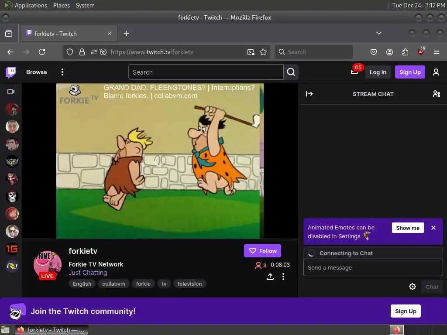Click Show me for animated emotes
The image size is (447, 335).
tap(408, 228)
